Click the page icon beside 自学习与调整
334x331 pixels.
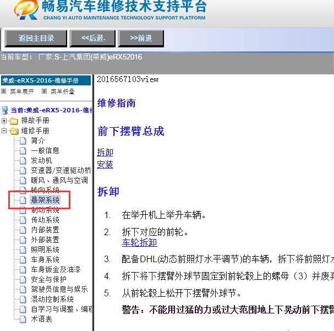pyautogui.click(x=23, y=310)
